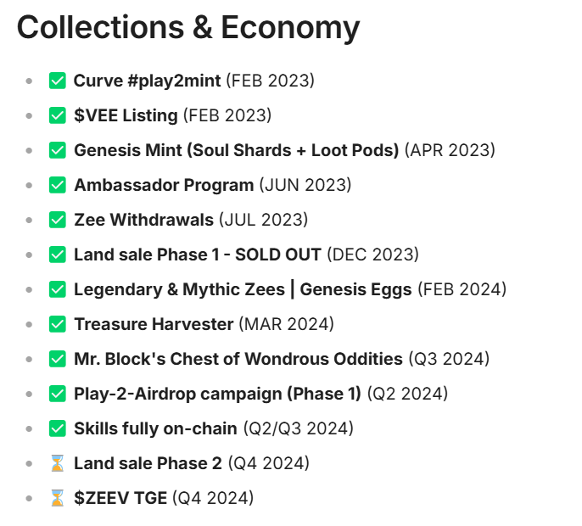The width and height of the screenshot is (582, 526).
Task: Click the Legendary & Mythic Zees text
Action: pos(179,289)
